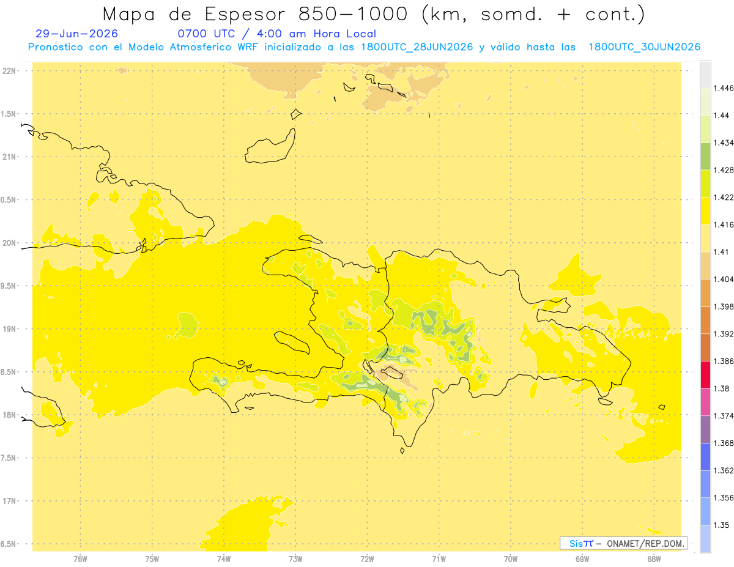Click the "20N" latitude label
734x567 pixels.
(9, 243)
